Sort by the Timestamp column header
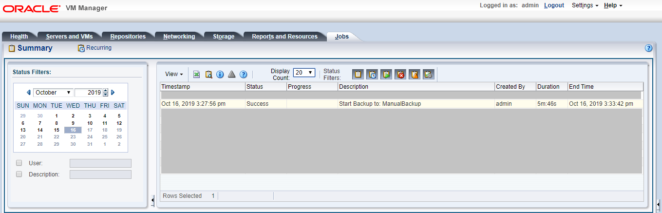Screen dimensions: 662x213 tap(203, 87)
